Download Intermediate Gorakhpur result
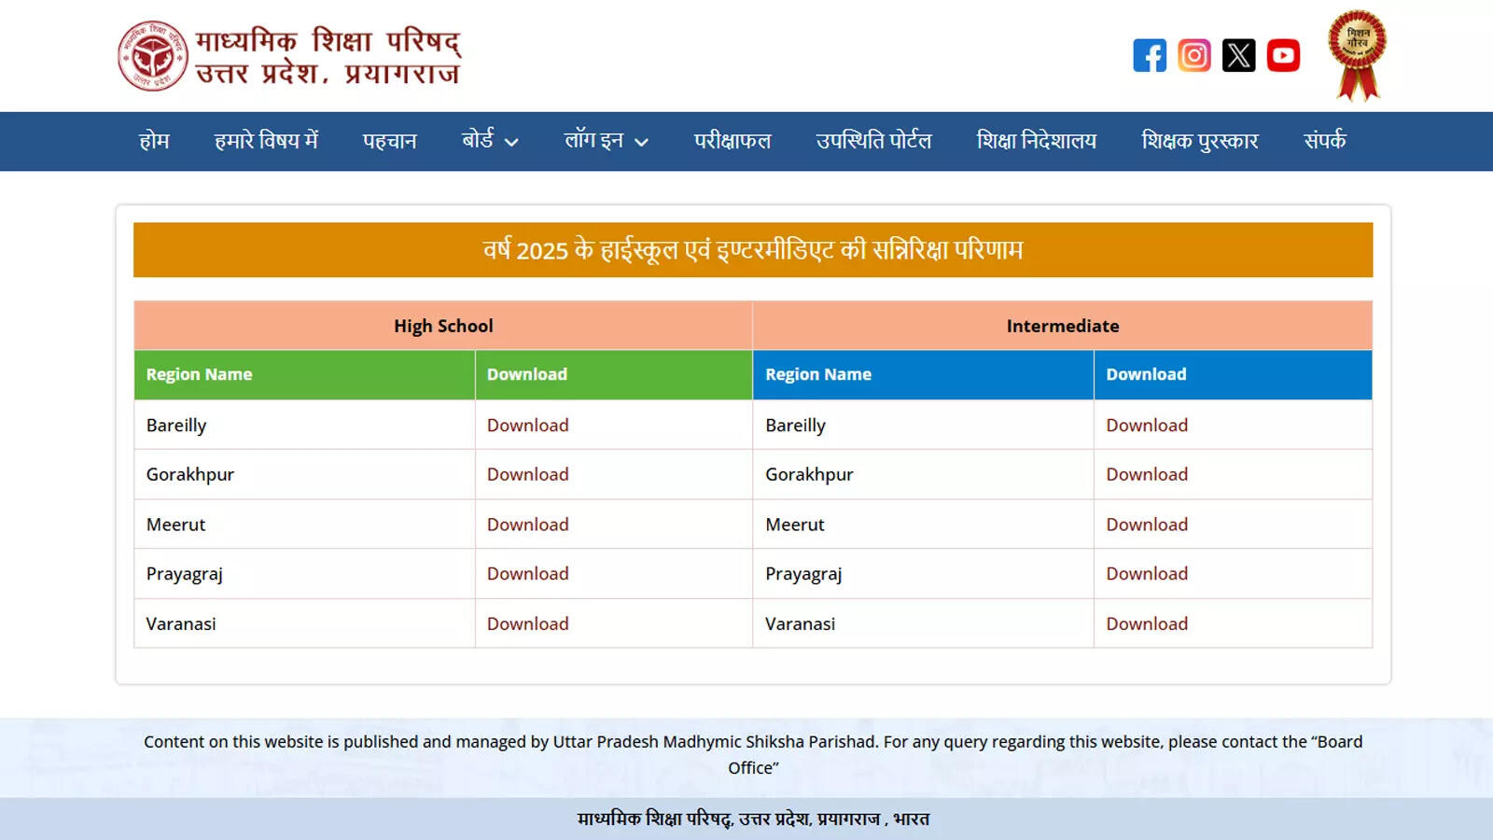Viewport: 1493px width, 840px height. click(x=1147, y=474)
